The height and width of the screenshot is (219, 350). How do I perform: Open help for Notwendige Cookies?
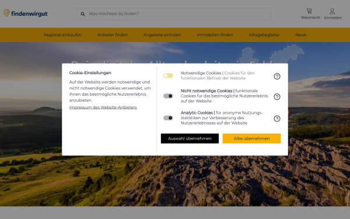pyautogui.click(x=276, y=76)
